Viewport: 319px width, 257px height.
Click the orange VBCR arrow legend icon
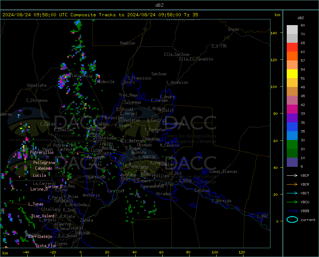(292, 185)
